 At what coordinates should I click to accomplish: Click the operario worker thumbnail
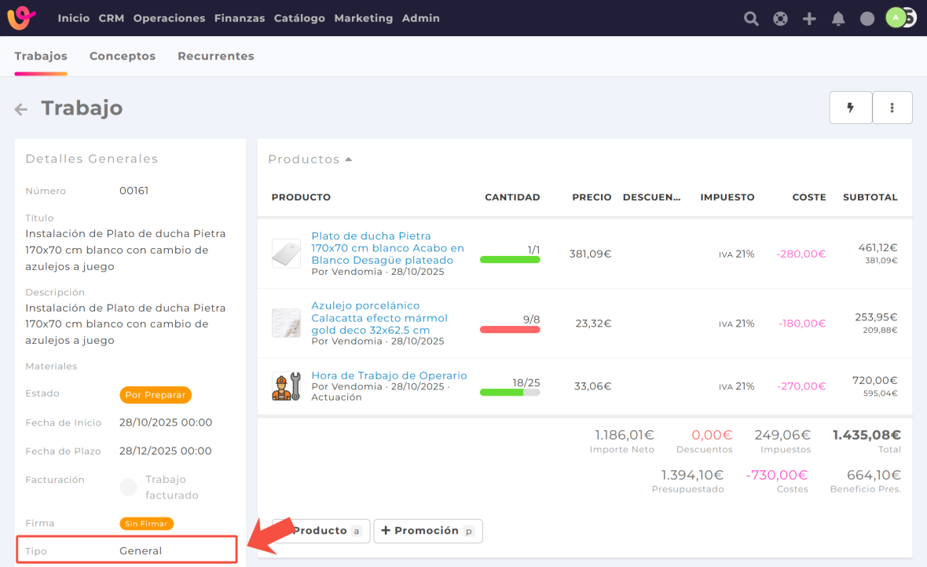(x=286, y=386)
